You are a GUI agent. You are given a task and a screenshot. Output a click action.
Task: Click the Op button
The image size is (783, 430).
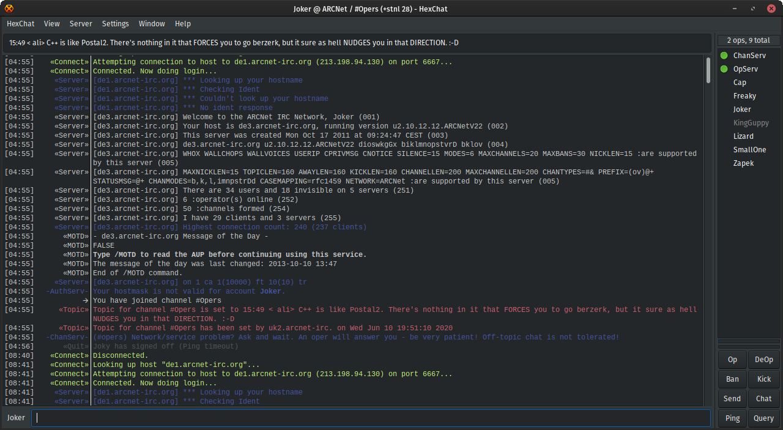732,360
